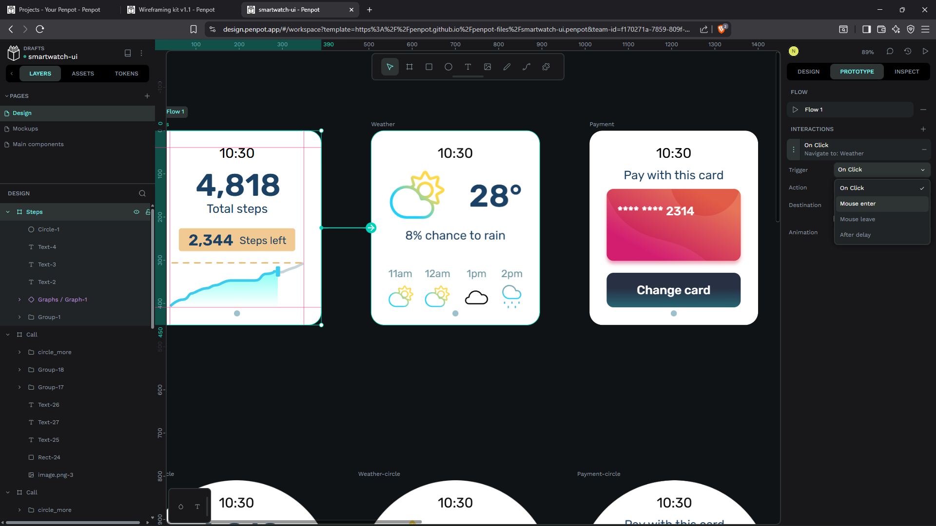Switch to the Tokens tab
936x526 pixels.
pyautogui.click(x=127, y=74)
